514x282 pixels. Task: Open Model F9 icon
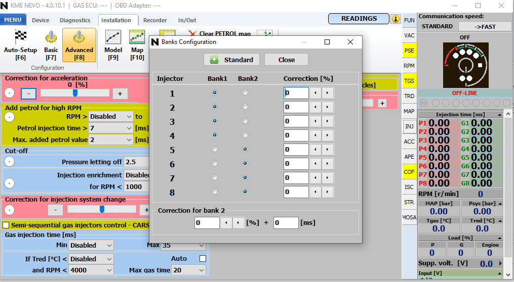[113, 45]
